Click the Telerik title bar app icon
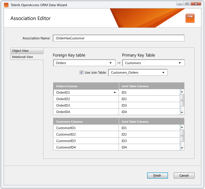205x189 pixels. tap(6, 5)
